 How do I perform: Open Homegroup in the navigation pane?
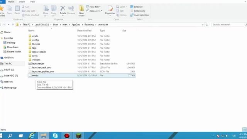click(8, 88)
